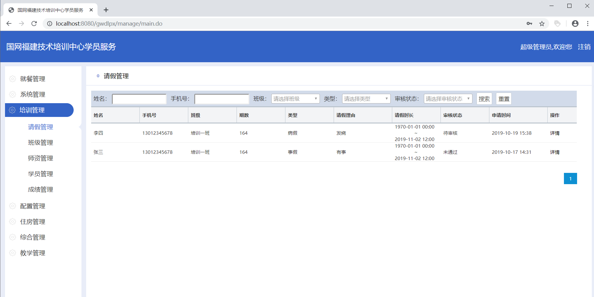The image size is (594, 297).
Task: Open the Chrome three-dot menu
Action: 587,23
